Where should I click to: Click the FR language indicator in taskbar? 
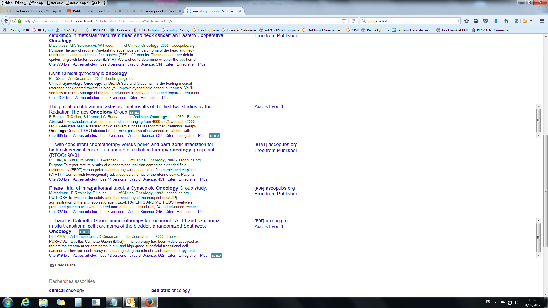point(488,302)
